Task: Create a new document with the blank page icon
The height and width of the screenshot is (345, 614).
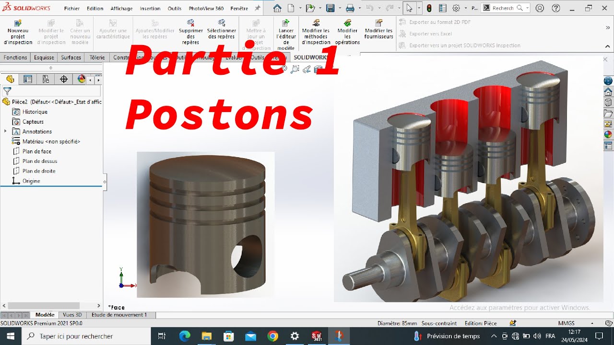Action: [291, 8]
